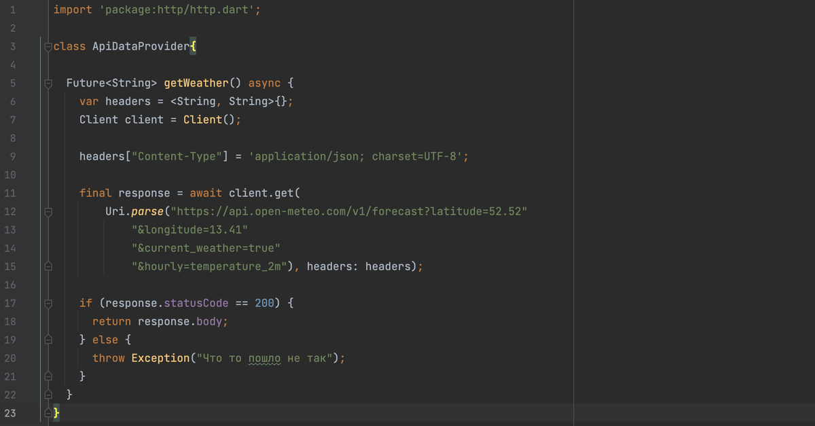
Task: Click line number 20 in the gutter
Action: click(10, 358)
